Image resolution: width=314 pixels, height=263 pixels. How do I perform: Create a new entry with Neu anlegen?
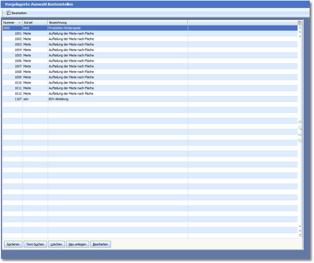tap(77, 244)
